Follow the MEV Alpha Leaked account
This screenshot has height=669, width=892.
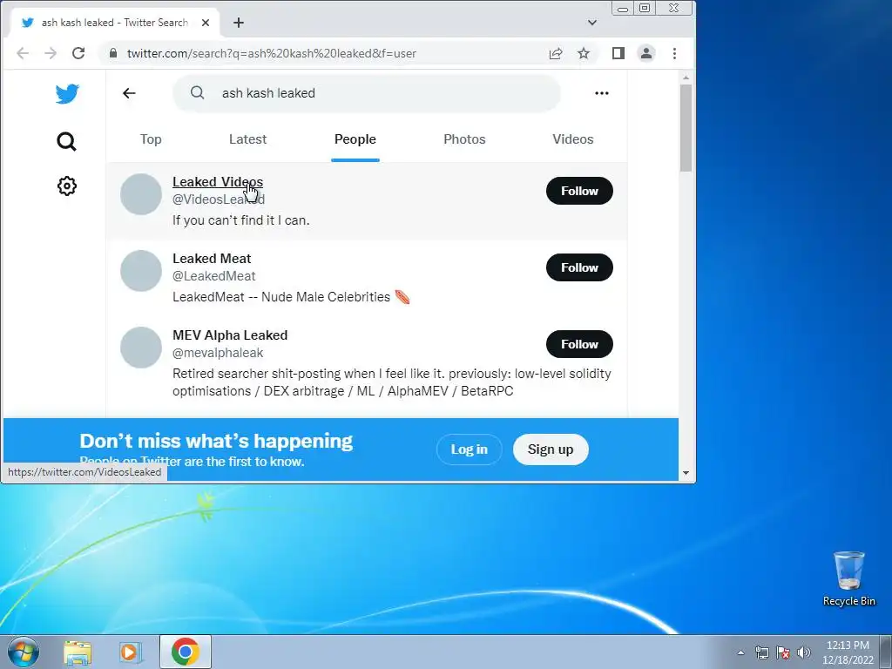[x=579, y=344]
